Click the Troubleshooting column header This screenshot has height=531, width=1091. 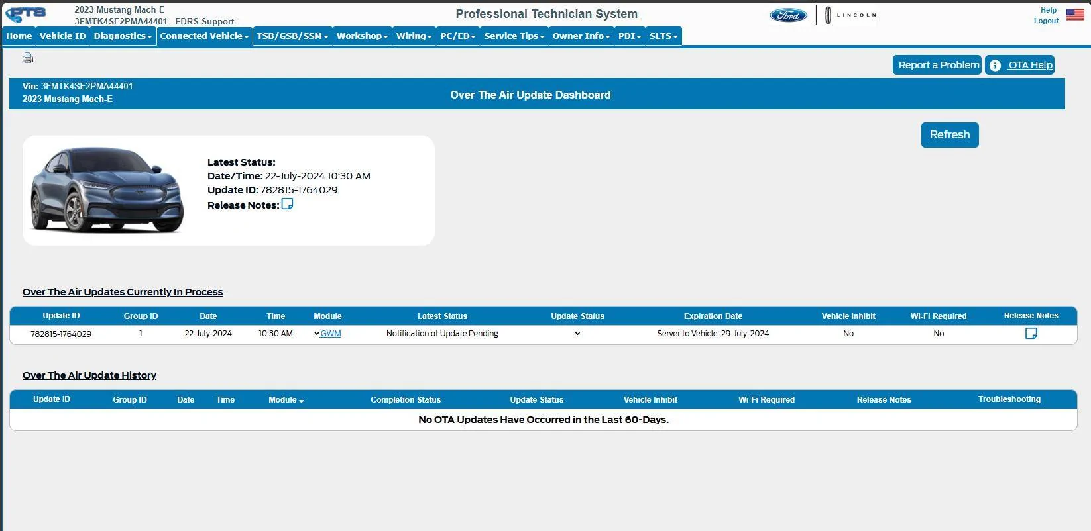click(1009, 399)
